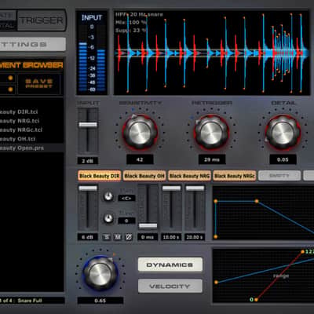This screenshot has width=314, height=314.
Task: Switch to the Velocity view
Action: pos(170,286)
